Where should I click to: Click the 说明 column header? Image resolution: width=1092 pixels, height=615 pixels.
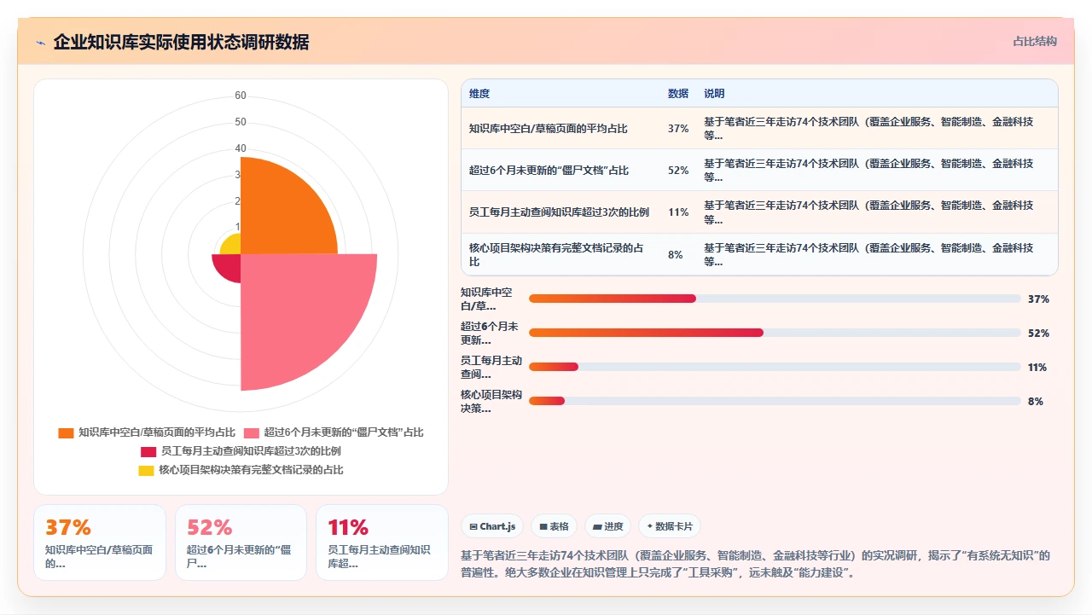pos(714,94)
